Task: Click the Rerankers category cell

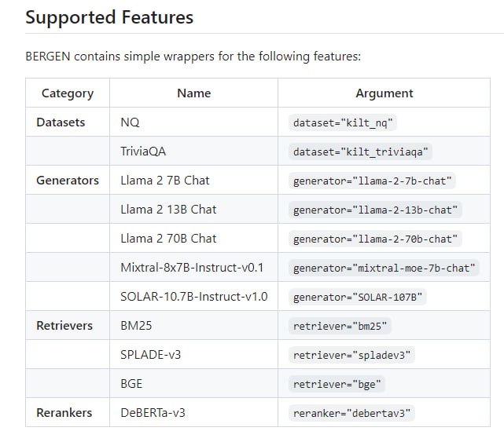Action: coord(64,412)
